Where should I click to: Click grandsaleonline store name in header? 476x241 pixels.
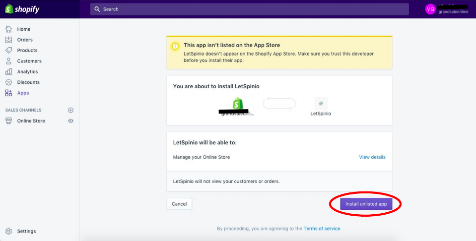pyautogui.click(x=453, y=12)
